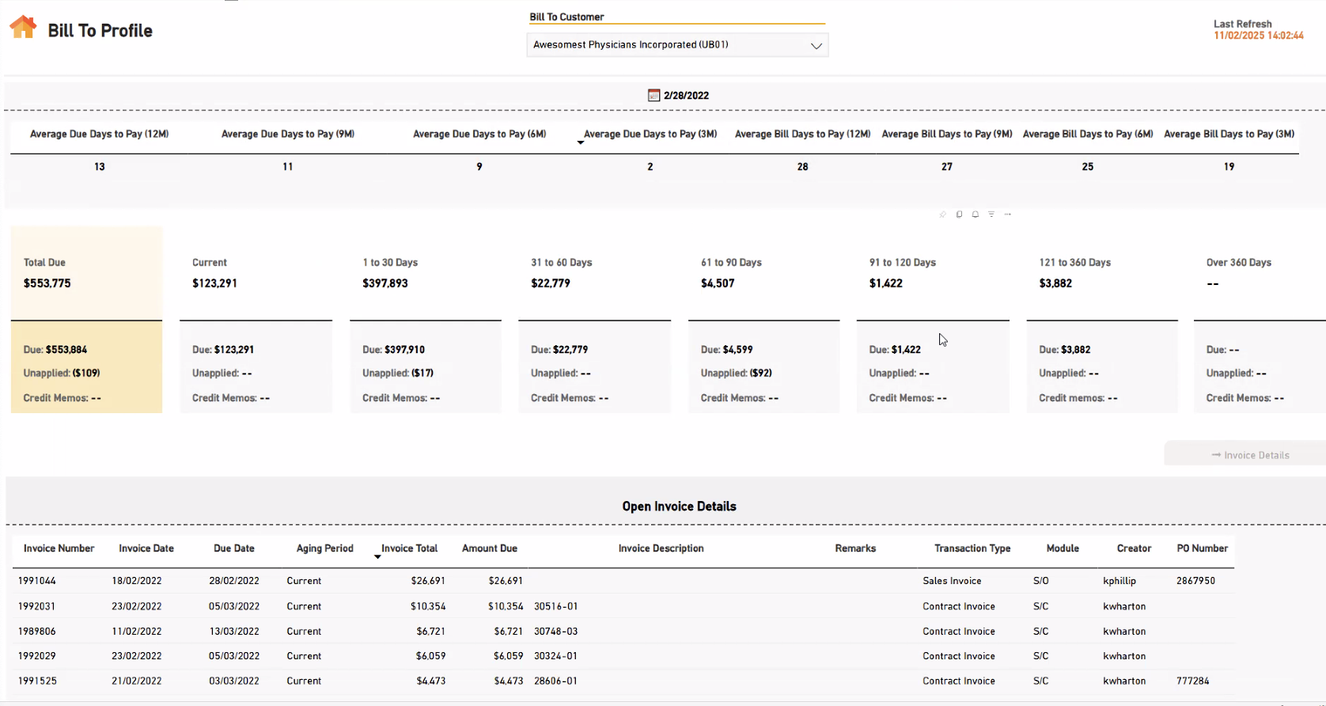Image resolution: width=1326 pixels, height=706 pixels.
Task: Click the Sales Invoice transaction type cell
Action: coord(952,581)
